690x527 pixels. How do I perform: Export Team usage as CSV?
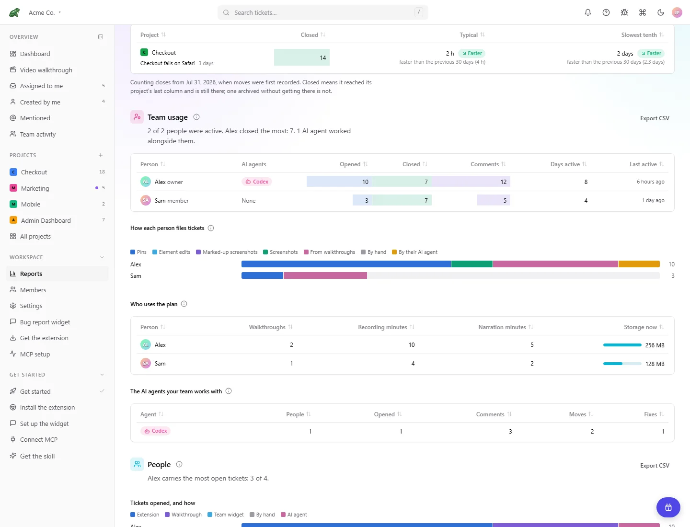point(655,118)
